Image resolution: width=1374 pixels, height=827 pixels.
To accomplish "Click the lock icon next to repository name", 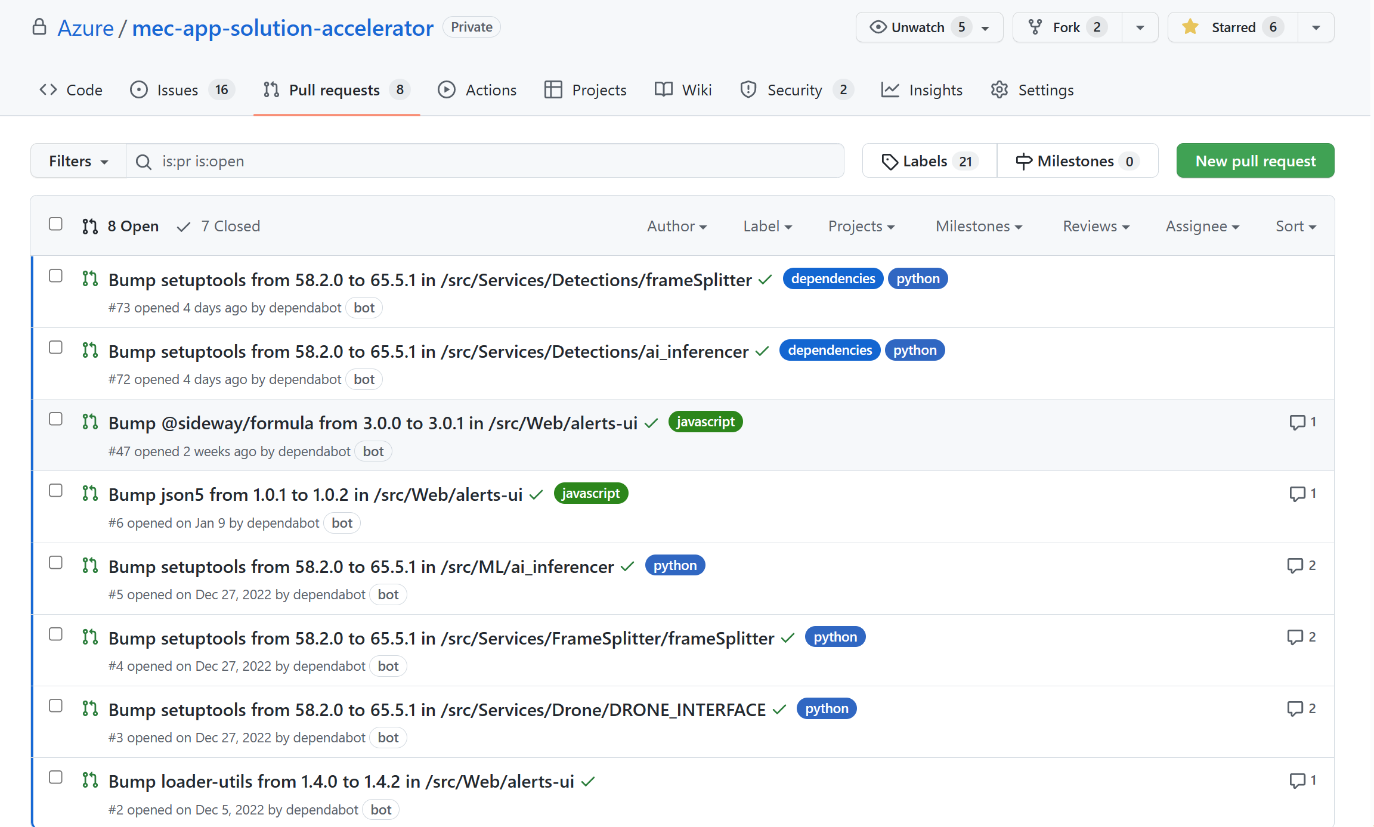I will tap(39, 27).
